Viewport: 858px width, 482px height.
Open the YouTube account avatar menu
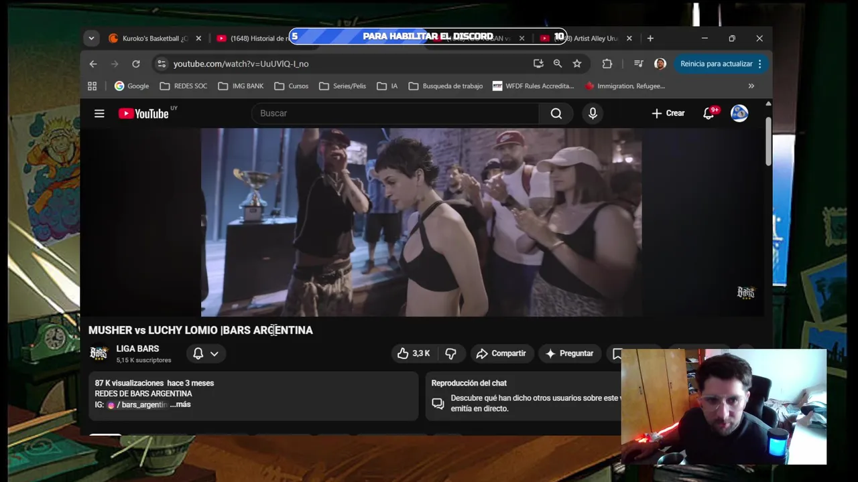point(739,113)
